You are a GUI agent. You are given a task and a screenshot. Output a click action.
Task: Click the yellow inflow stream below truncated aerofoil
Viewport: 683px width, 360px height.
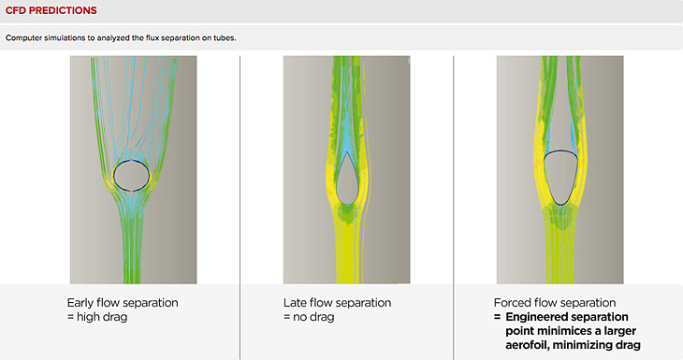561,248
